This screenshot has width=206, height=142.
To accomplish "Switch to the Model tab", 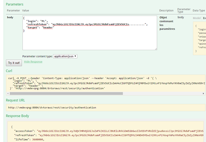I will [x=197, y=18].
